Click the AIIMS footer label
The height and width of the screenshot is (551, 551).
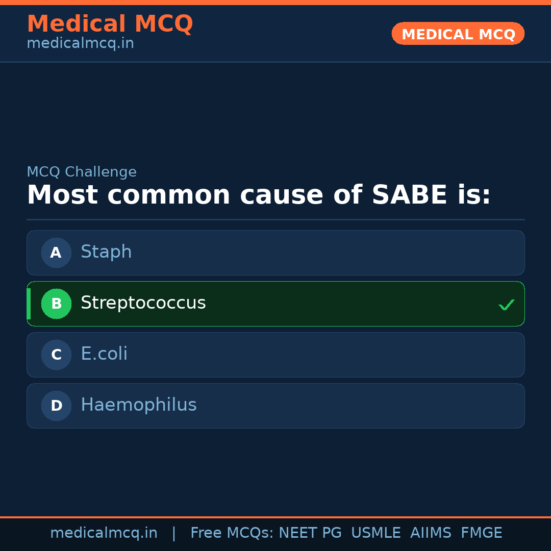(431, 533)
